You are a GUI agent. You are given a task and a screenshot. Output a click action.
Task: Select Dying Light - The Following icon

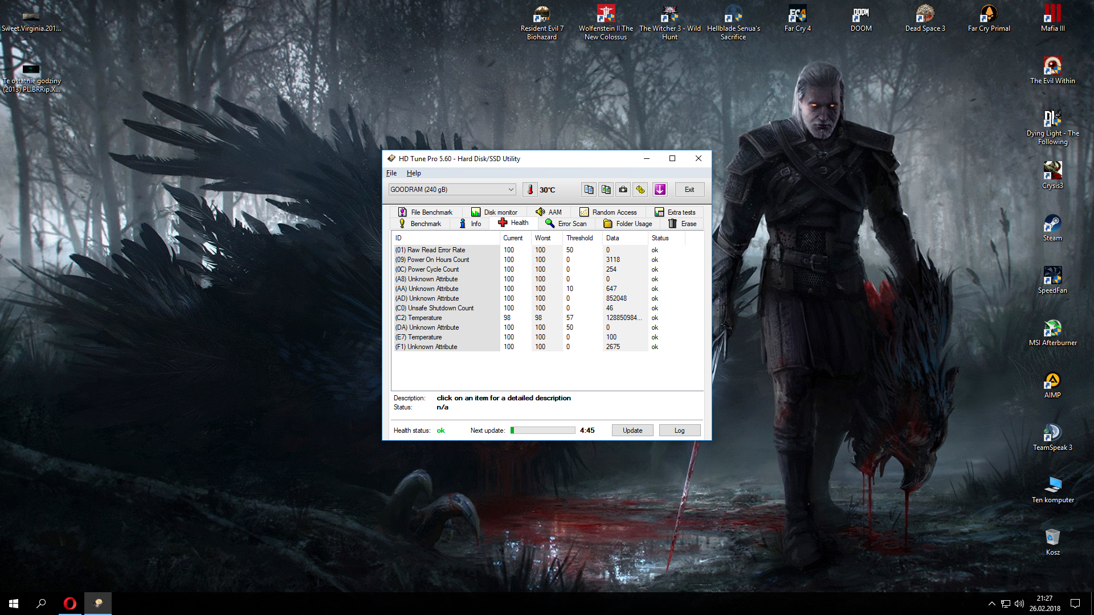1052,128
